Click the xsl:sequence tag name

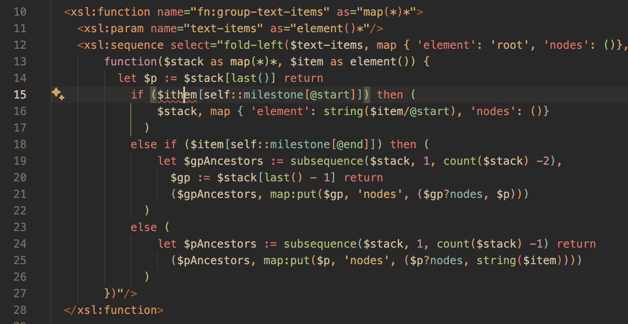pyautogui.click(x=124, y=45)
